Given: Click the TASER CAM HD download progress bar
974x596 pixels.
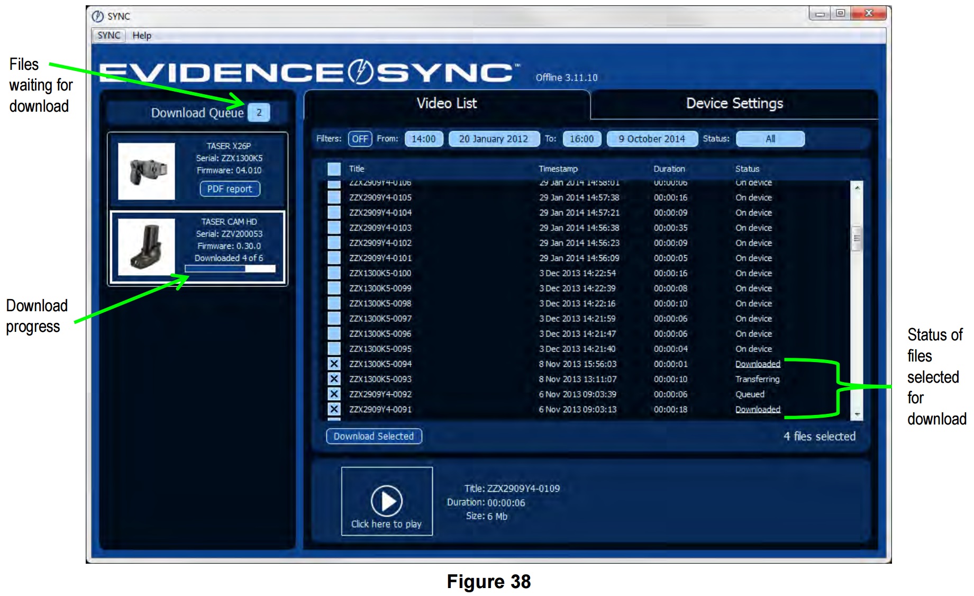Looking at the screenshot, I should (230, 269).
